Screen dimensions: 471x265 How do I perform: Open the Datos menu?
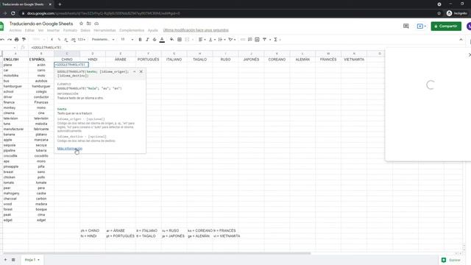tap(85, 30)
